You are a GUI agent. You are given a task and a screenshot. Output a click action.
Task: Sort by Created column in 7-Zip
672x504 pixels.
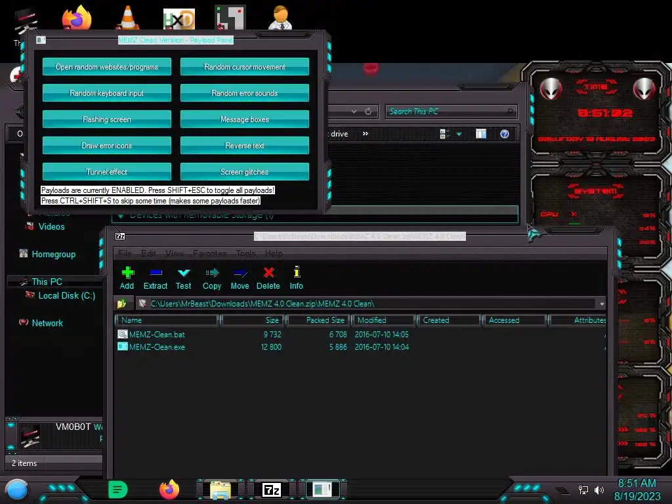point(449,320)
